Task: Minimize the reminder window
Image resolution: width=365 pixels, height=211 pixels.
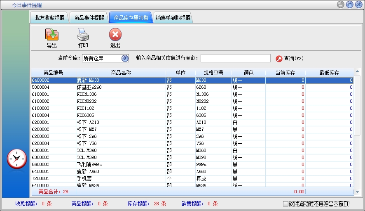Action: pos(341,5)
